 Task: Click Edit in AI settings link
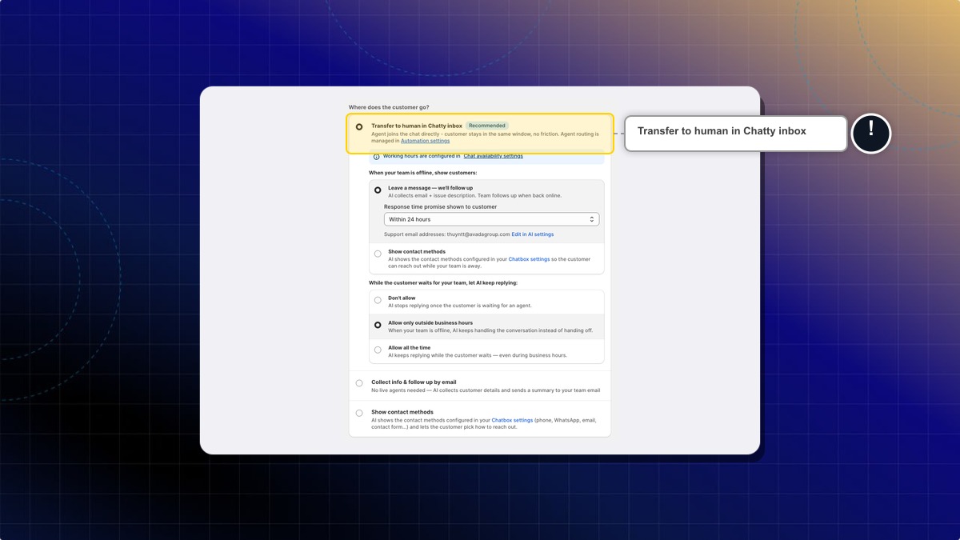click(x=533, y=234)
